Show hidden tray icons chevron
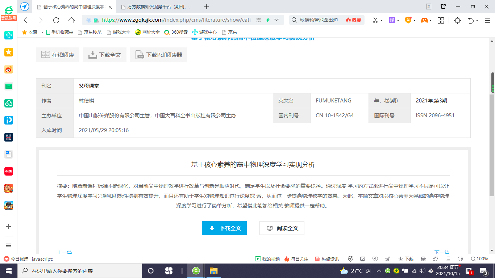495x278 pixels. point(379,271)
